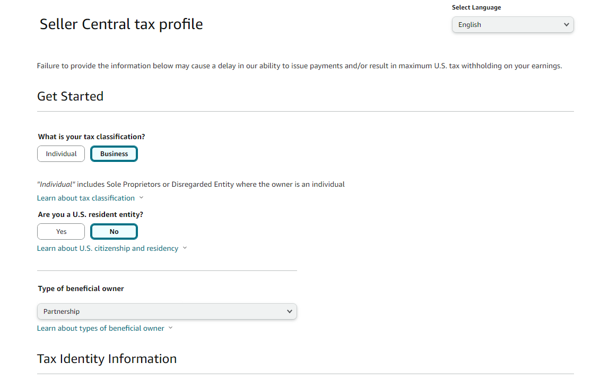
Task: Click the Seller Central tax profile heading
Action: 121,24
